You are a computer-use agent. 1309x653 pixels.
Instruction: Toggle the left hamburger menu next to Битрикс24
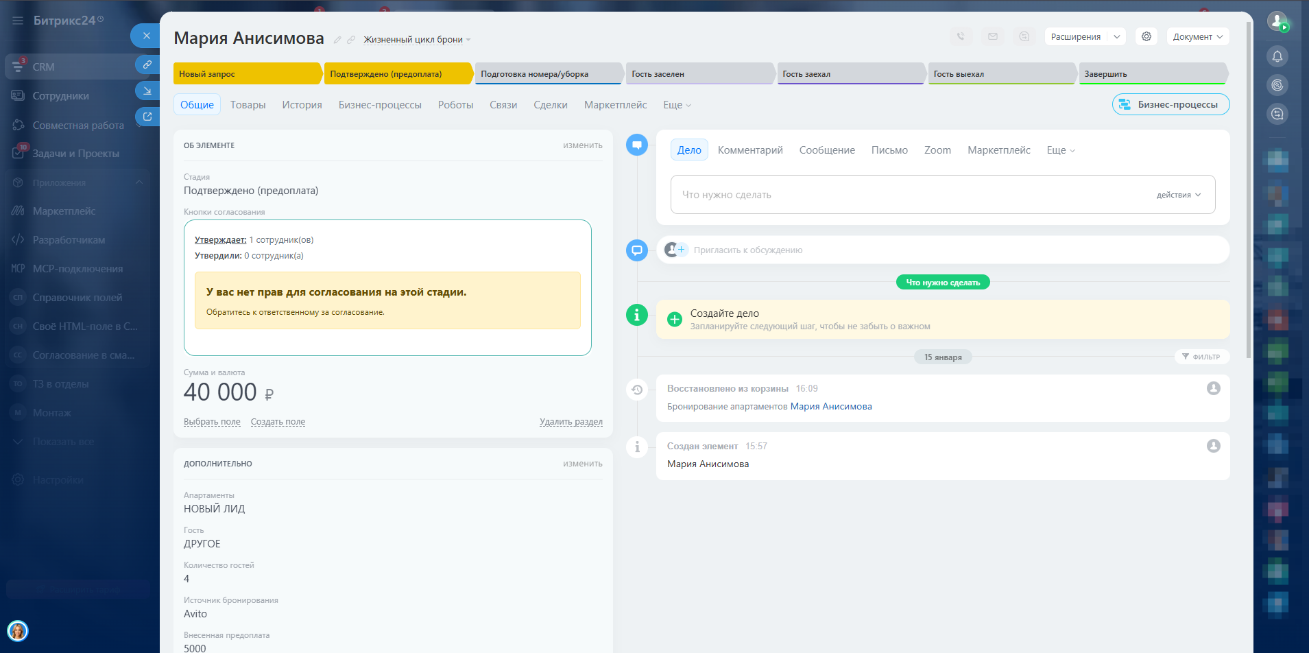18,21
